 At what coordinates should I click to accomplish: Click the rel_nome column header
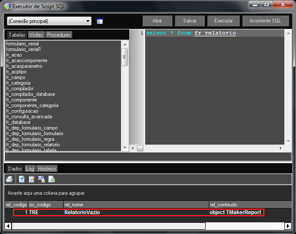tap(136, 205)
